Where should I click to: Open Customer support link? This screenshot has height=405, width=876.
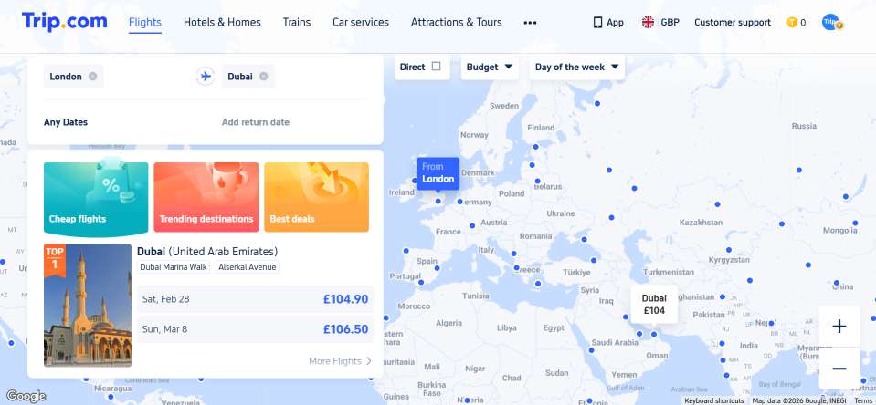pyautogui.click(x=733, y=22)
